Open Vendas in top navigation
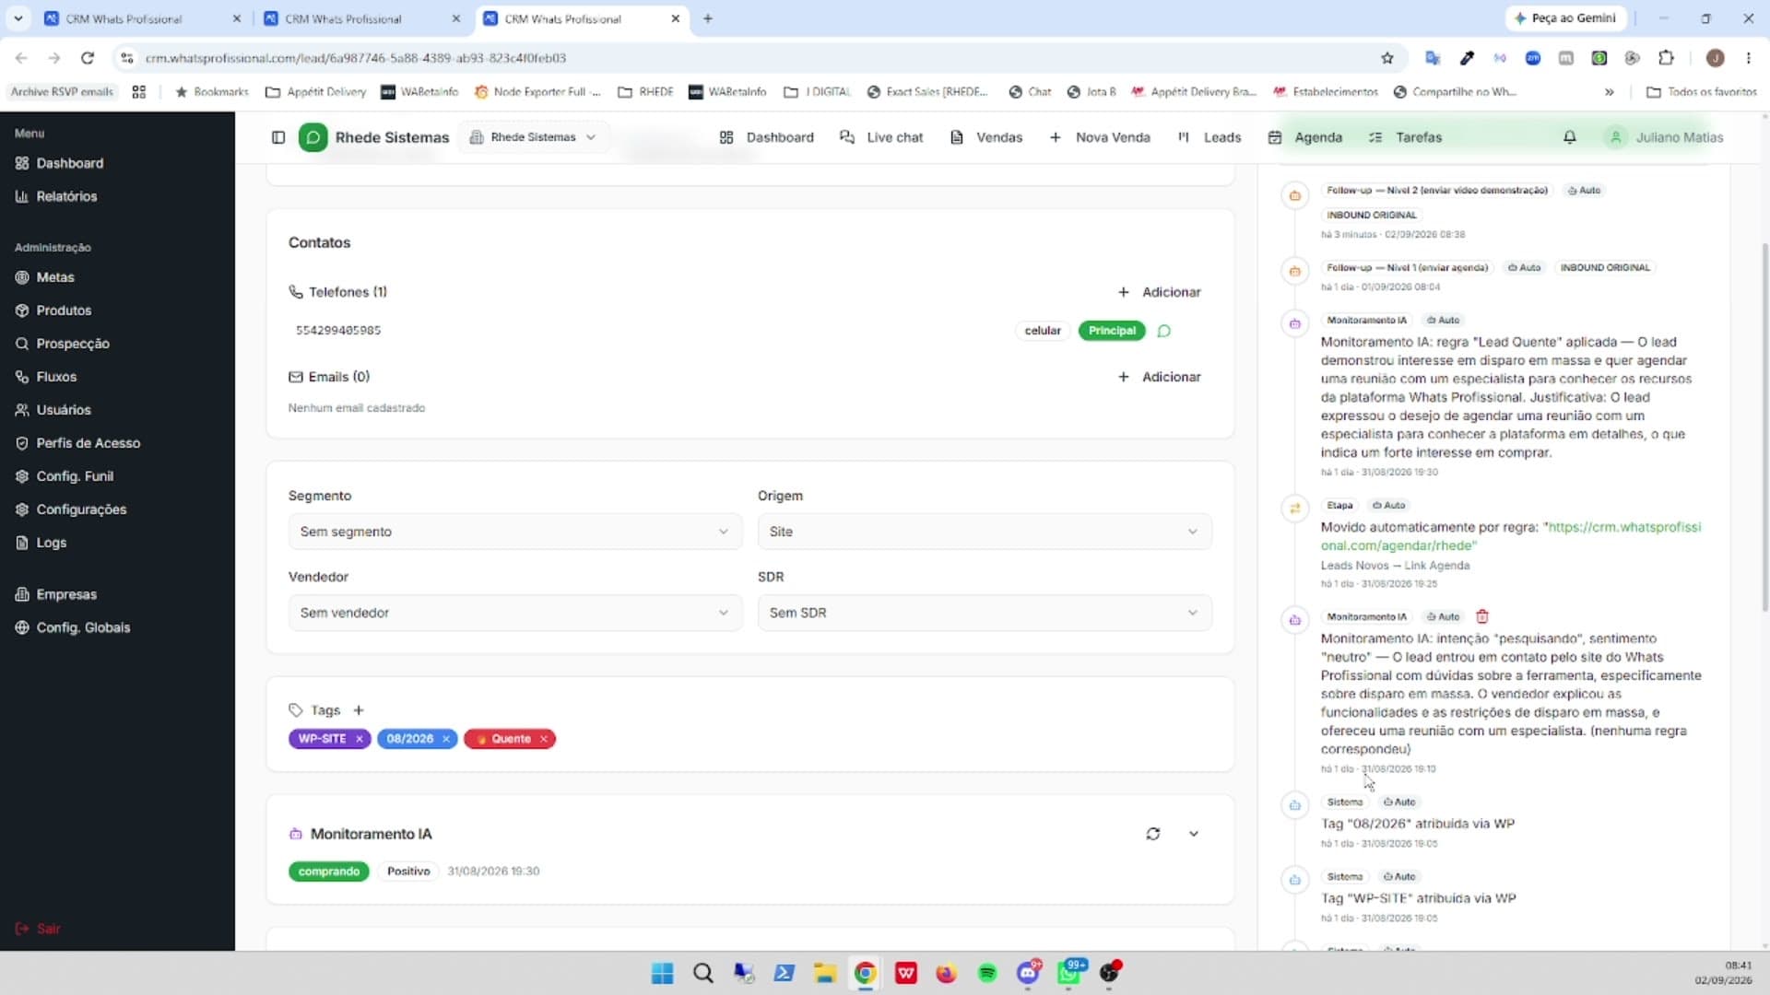The height and width of the screenshot is (995, 1770). coord(986,137)
